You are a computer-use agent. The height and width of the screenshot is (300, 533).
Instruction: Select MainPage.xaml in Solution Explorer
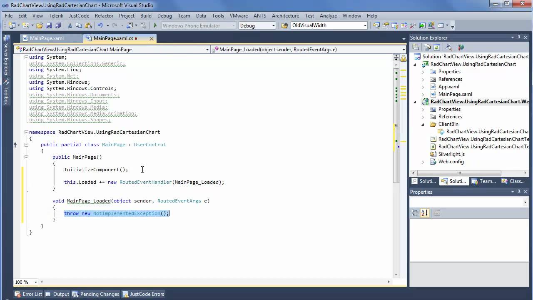tap(455, 94)
